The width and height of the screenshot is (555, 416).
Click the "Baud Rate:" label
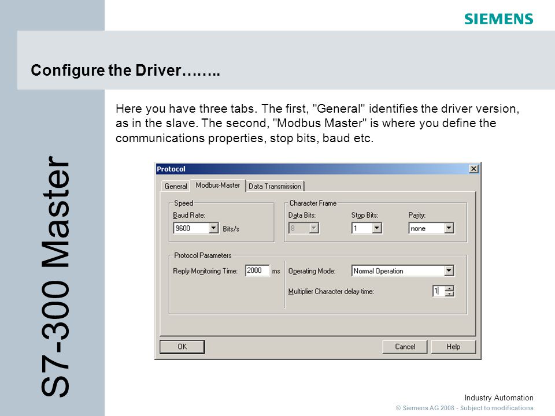[x=189, y=215]
